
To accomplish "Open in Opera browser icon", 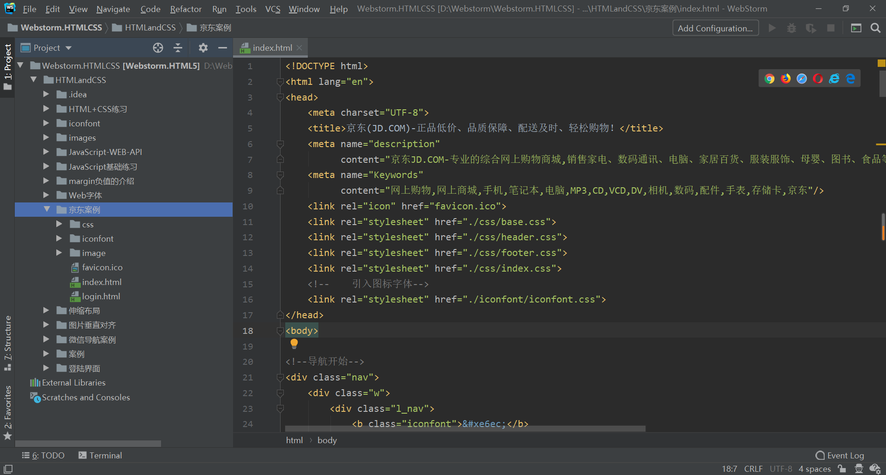I will click(x=818, y=79).
